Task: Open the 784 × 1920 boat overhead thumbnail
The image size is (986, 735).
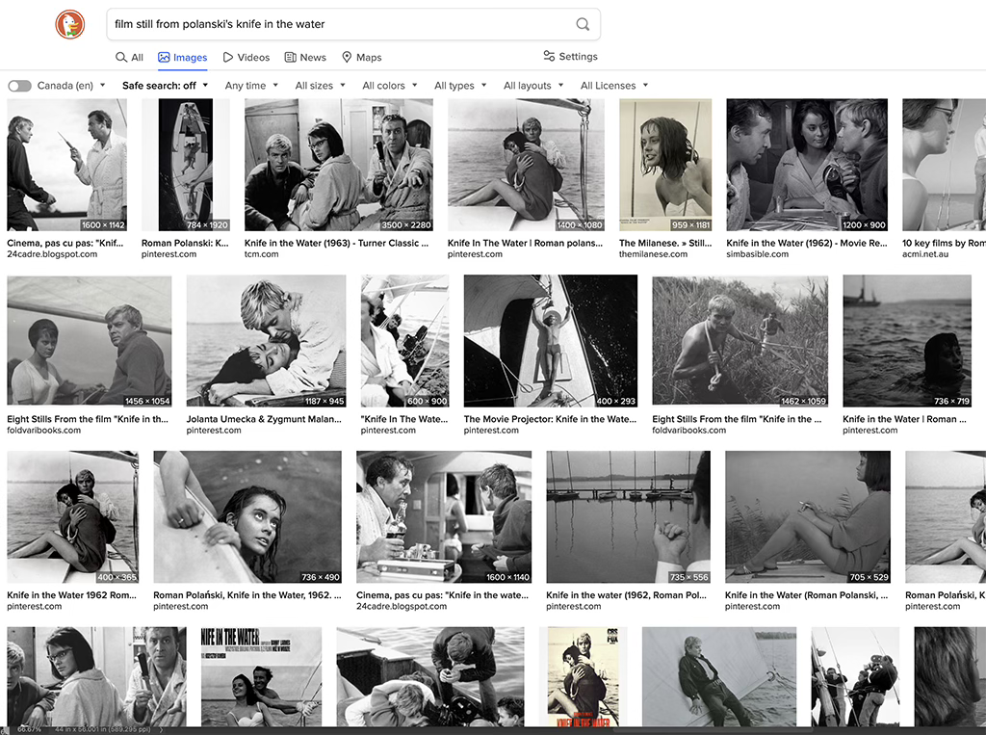Action: point(186,165)
